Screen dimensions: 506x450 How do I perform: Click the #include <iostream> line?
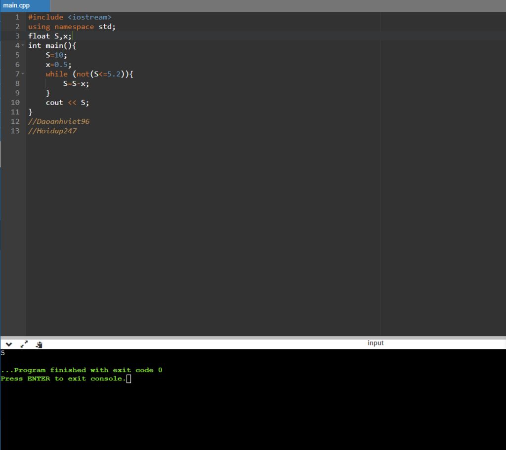pos(70,17)
